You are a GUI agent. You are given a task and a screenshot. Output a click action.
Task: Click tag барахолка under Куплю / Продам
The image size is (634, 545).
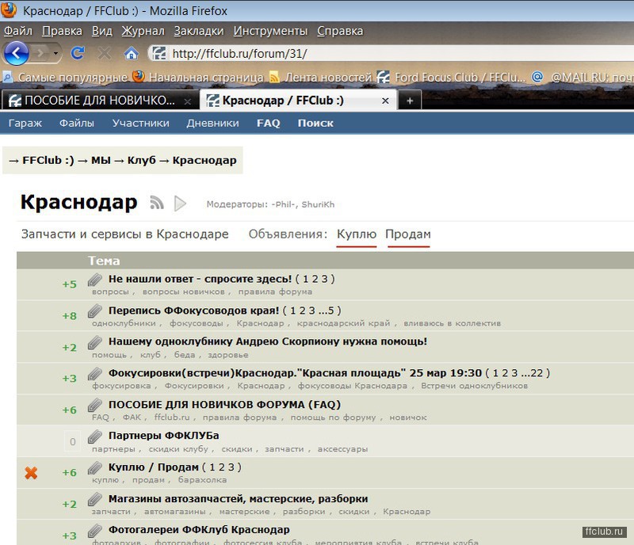pos(202,480)
